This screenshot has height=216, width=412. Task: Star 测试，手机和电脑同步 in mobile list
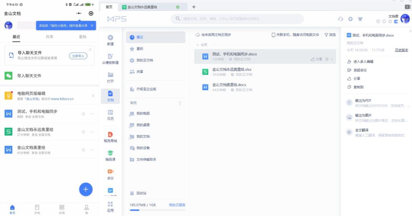(x=83, y=114)
